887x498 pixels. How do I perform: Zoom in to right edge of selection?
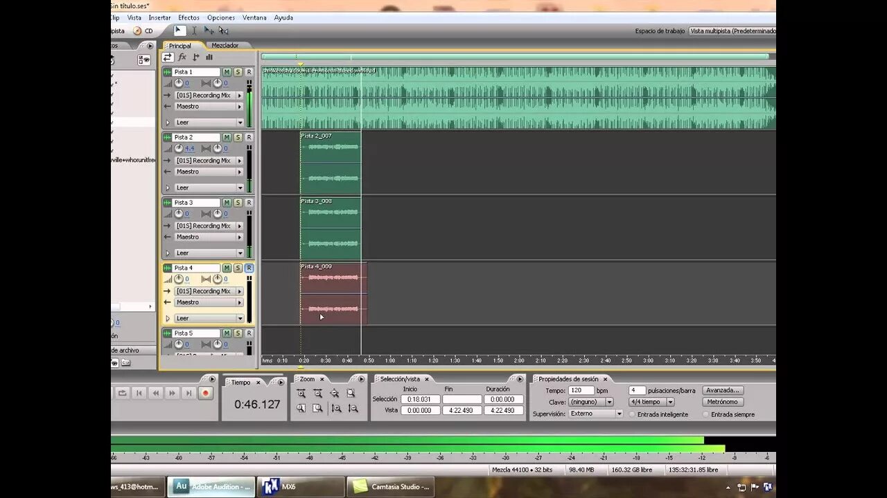(x=317, y=408)
